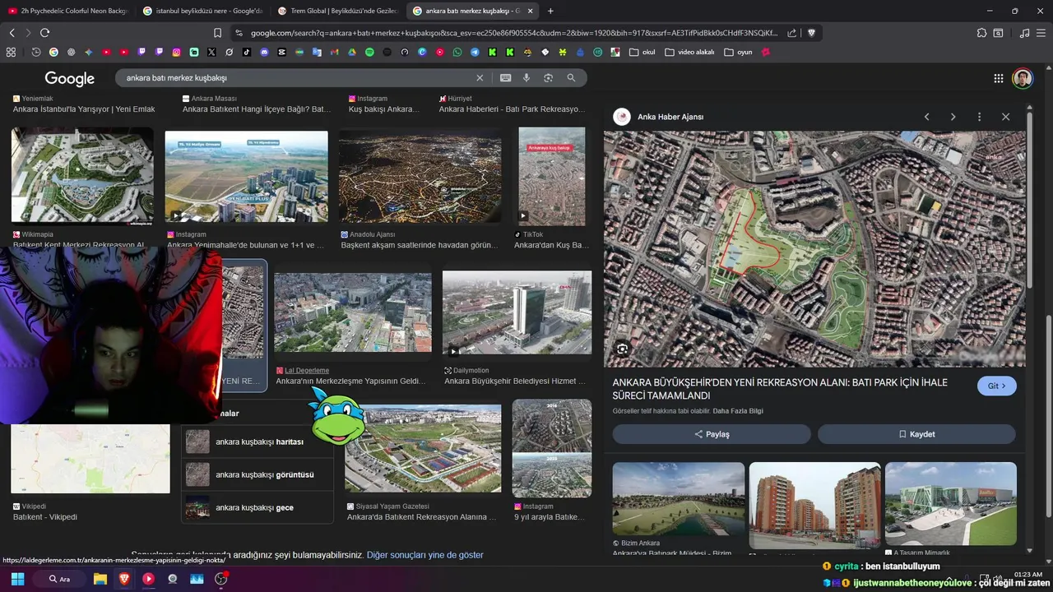1053x592 pixels.
Task: Open the Telegram bookmark icon
Action: click(475, 52)
